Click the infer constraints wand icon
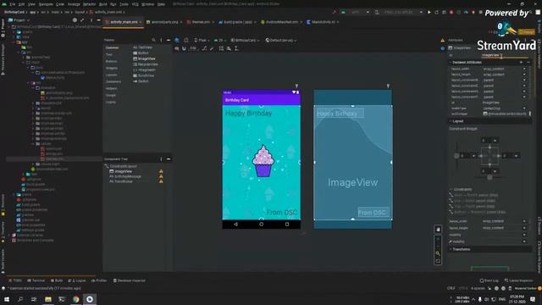 point(212,49)
